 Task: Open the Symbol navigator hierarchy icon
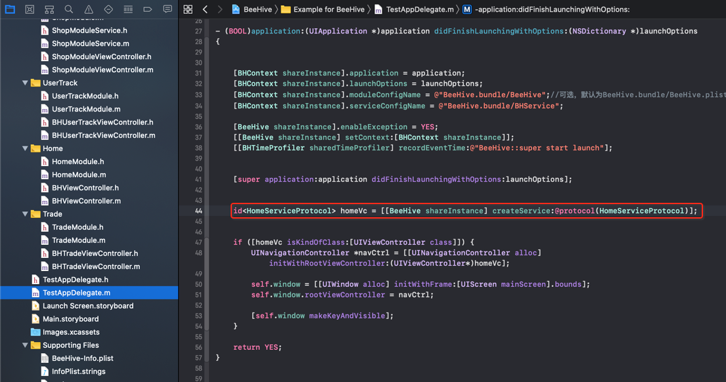(49, 9)
